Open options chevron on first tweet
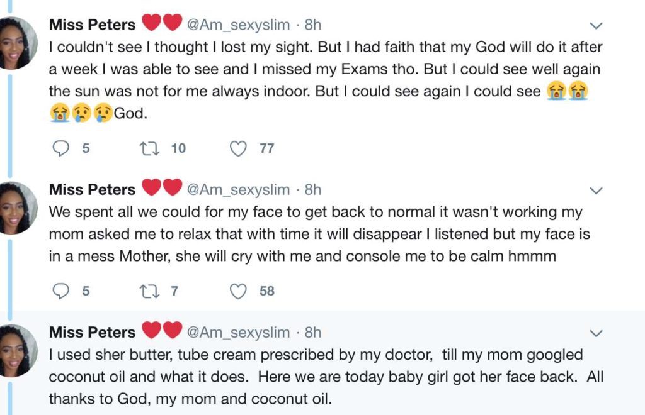 [x=595, y=26]
